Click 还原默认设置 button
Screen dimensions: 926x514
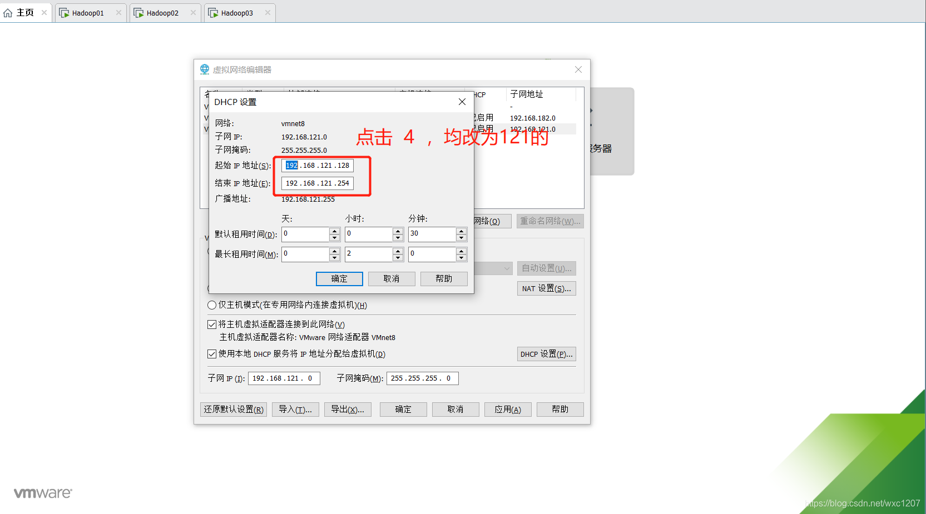[234, 410]
